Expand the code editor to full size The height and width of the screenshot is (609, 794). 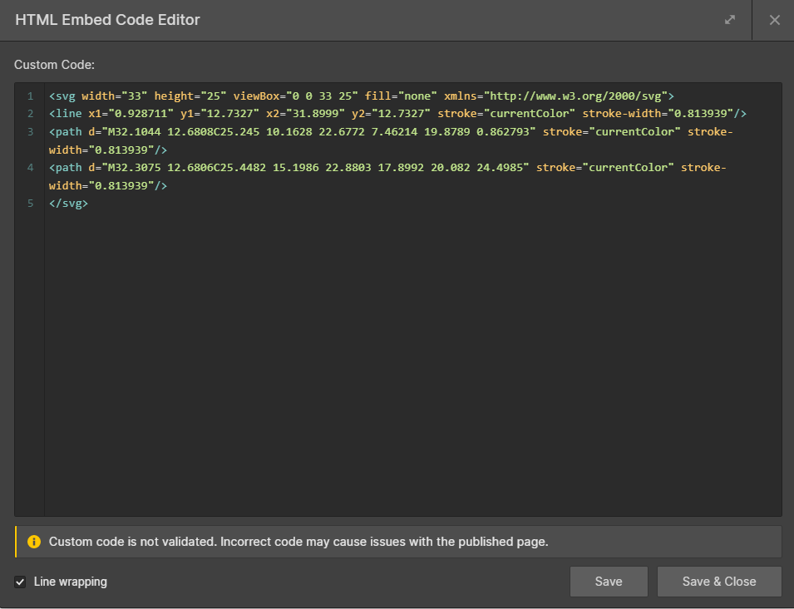click(730, 20)
